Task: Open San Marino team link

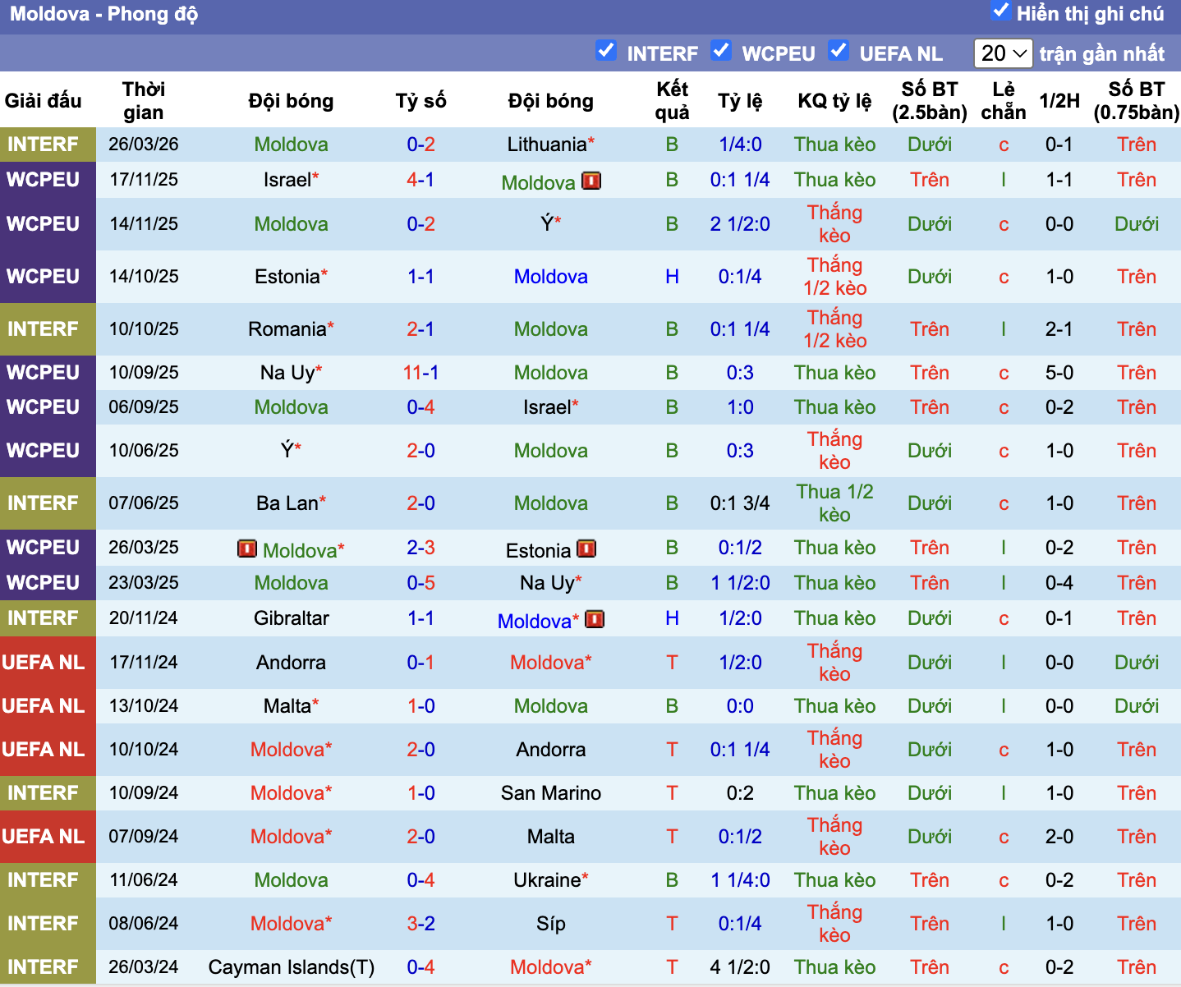Action: 551,793
